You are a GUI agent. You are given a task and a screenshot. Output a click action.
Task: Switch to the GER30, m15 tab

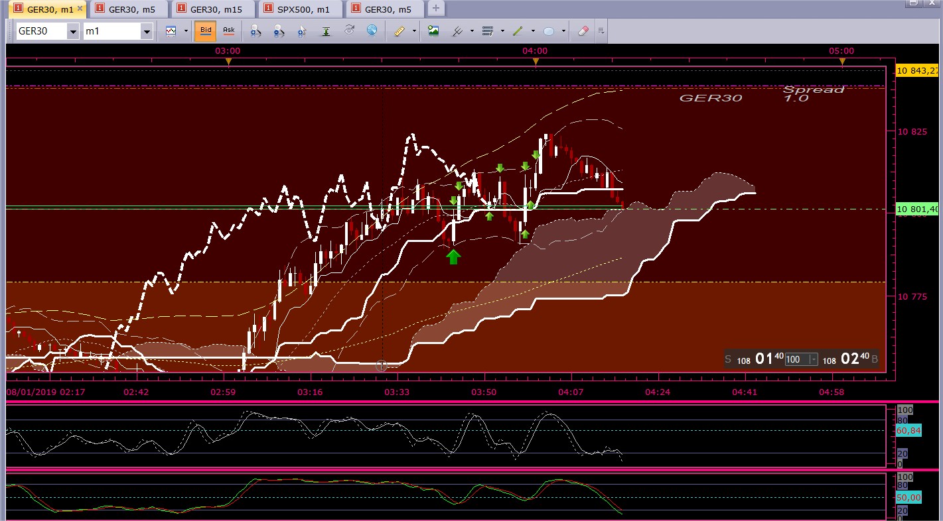click(213, 9)
